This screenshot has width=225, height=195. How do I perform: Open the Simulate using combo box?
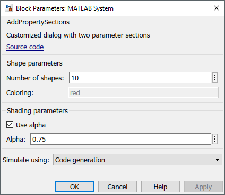pos(137,160)
